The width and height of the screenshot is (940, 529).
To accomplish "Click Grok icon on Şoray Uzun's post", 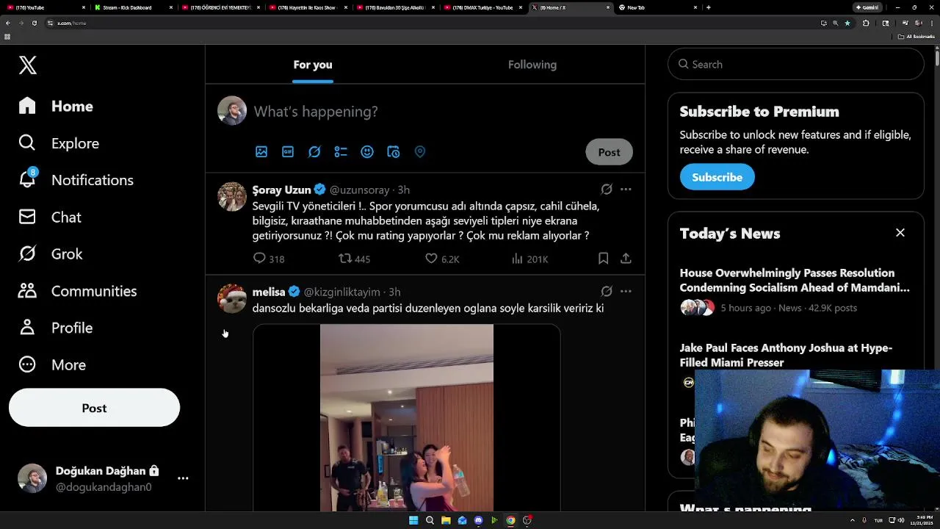I will coord(607,189).
